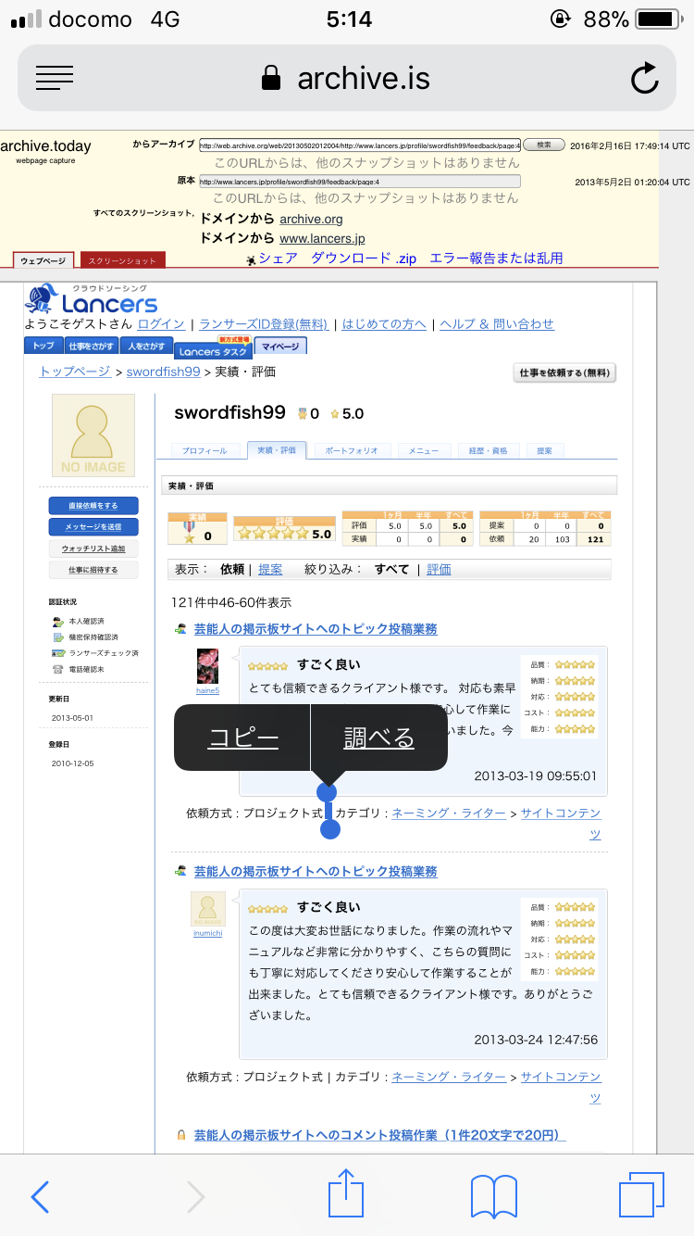Click the 電話確認未 status icon
694x1236 pixels.
[57, 668]
